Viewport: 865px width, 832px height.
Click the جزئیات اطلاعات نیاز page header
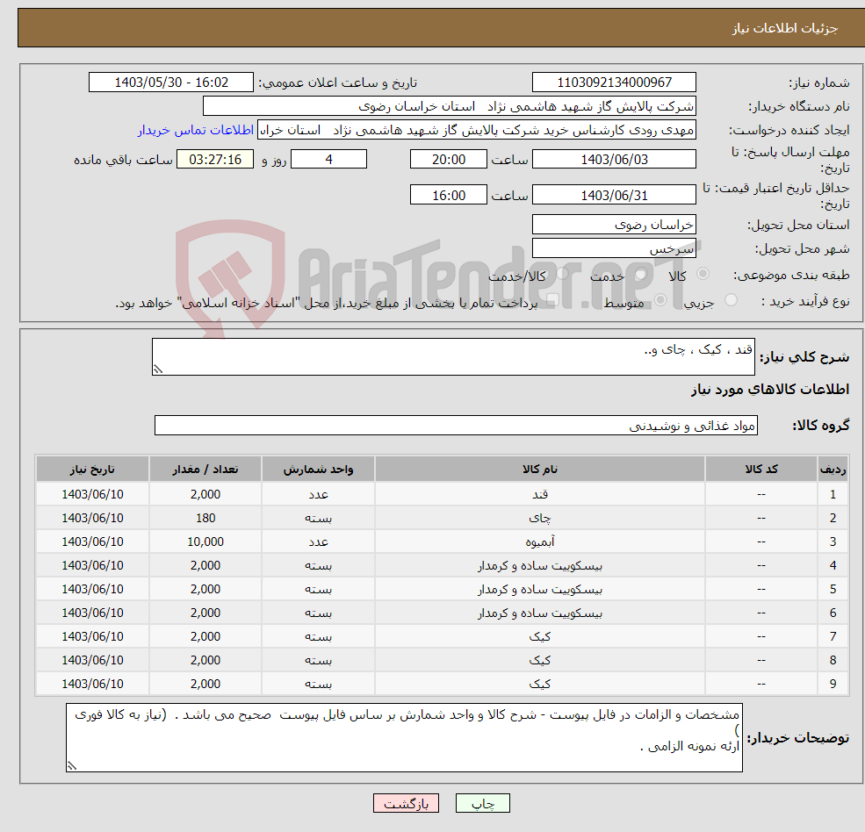click(784, 28)
